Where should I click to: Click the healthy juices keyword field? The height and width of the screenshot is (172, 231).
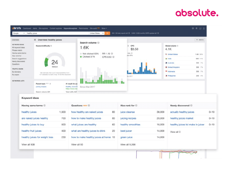pos(57,33)
